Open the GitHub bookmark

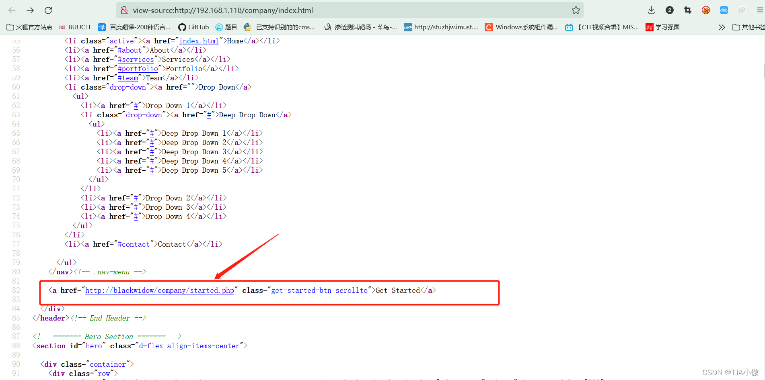point(193,27)
